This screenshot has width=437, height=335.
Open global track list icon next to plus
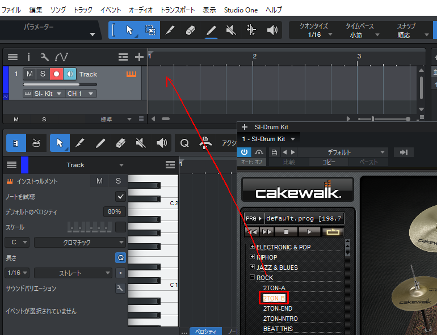(x=123, y=57)
